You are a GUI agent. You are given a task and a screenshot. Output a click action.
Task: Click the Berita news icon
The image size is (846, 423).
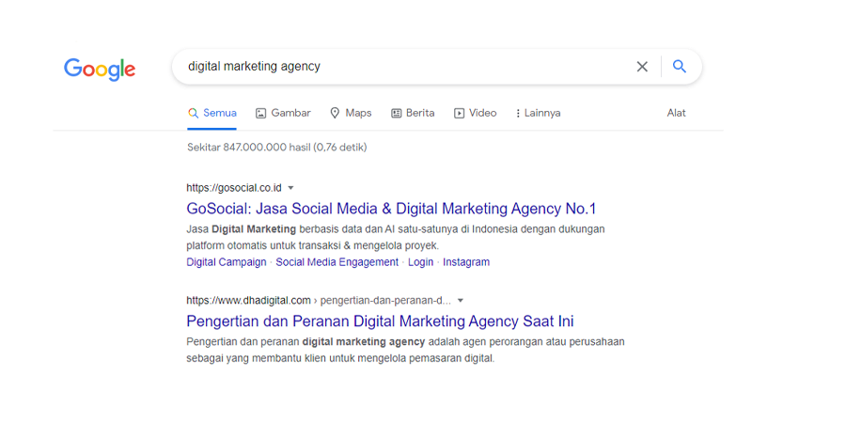(x=397, y=113)
